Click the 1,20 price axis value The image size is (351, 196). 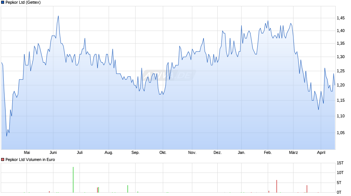[x=341, y=85]
